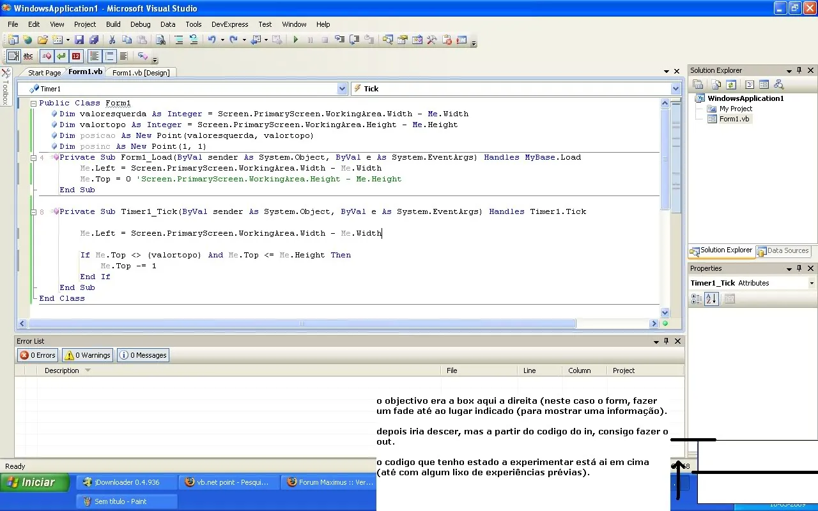Toggle the 0 Warnings filter button

click(88, 355)
